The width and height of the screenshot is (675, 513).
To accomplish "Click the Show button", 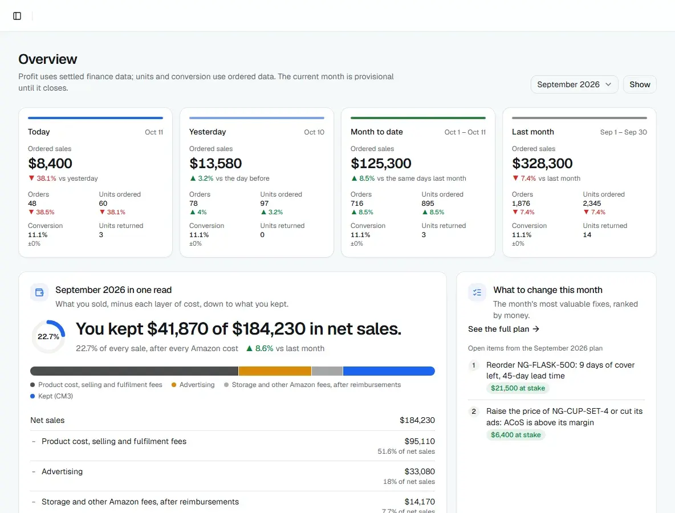I will pyautogui.click(x=640, y=84).
